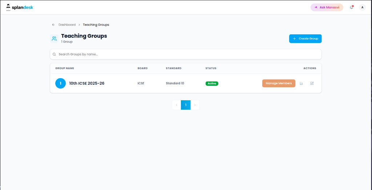
Task: Click the ICSE board cell
Action: [x=141, y=83]
